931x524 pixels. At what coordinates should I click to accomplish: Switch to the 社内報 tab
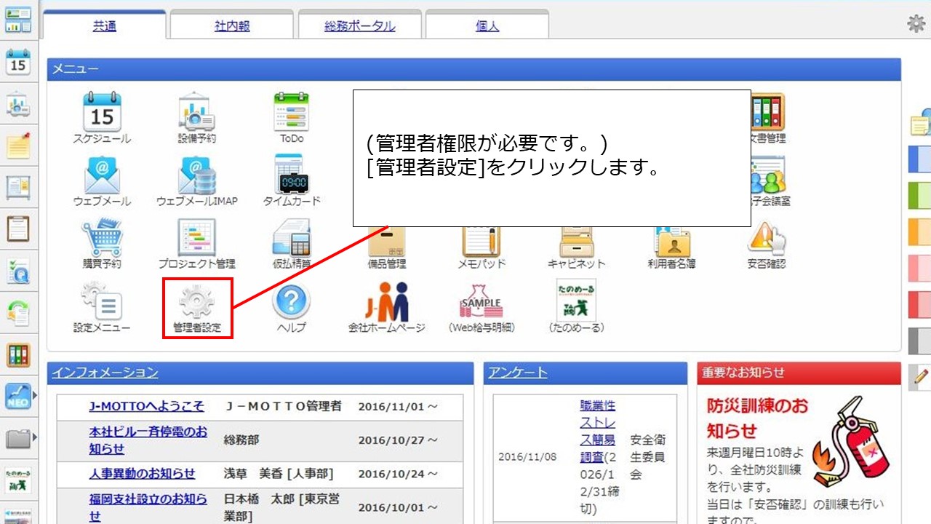[x=232, y=26]
